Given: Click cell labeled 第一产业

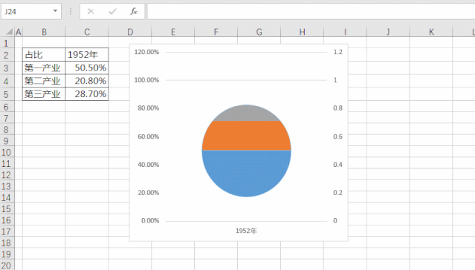Looking at the screenshot, I should (x=44, y=67).
